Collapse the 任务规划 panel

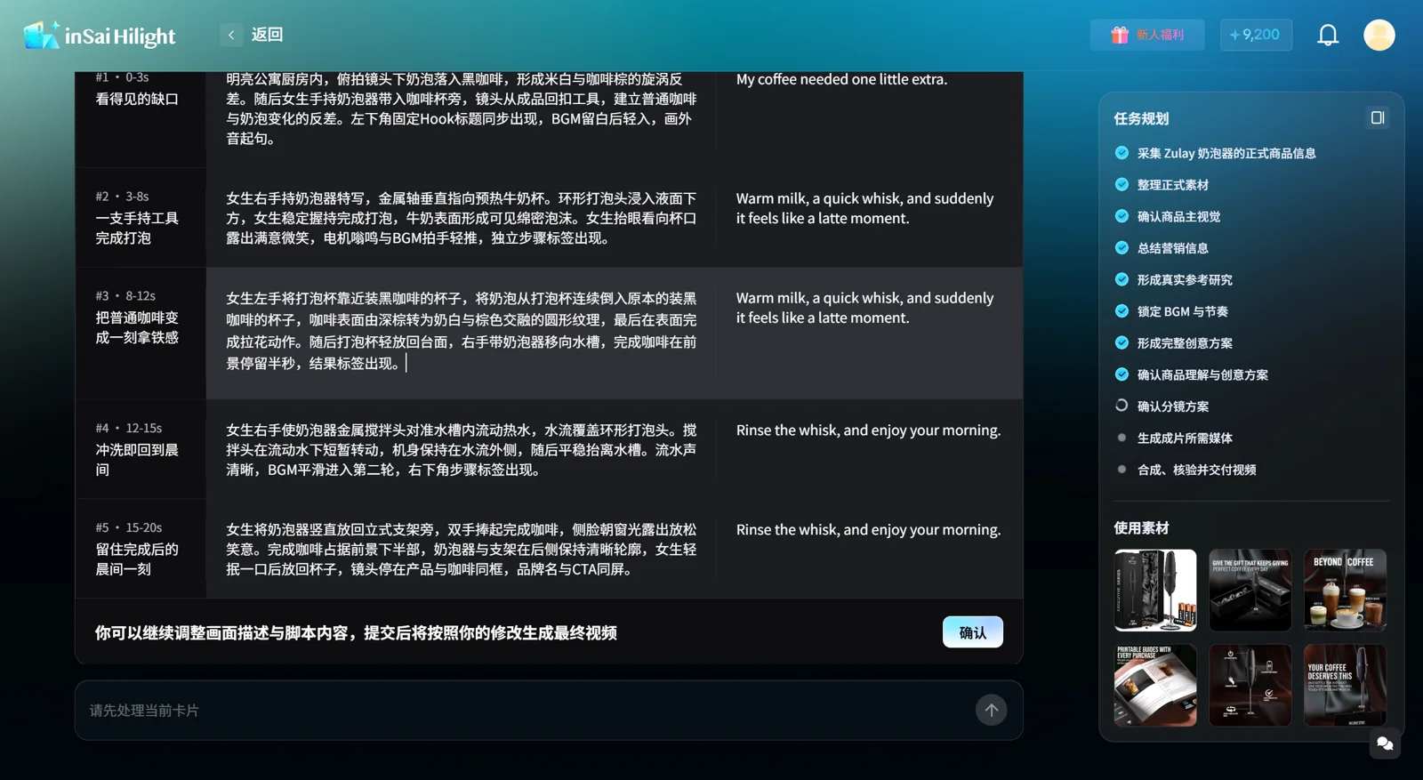[1378, 117]
